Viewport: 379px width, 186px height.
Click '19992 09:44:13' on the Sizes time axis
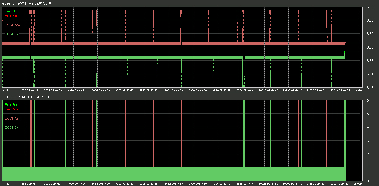(x=293, y=184)
